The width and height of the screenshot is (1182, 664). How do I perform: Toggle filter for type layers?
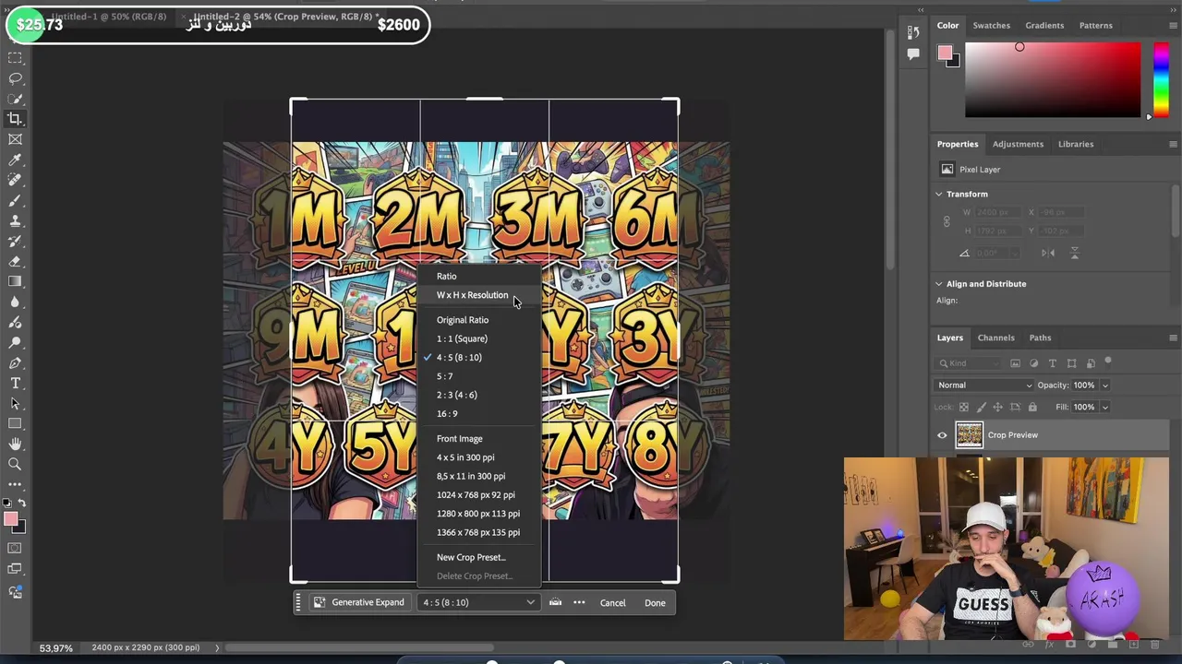coord(1052,363)
